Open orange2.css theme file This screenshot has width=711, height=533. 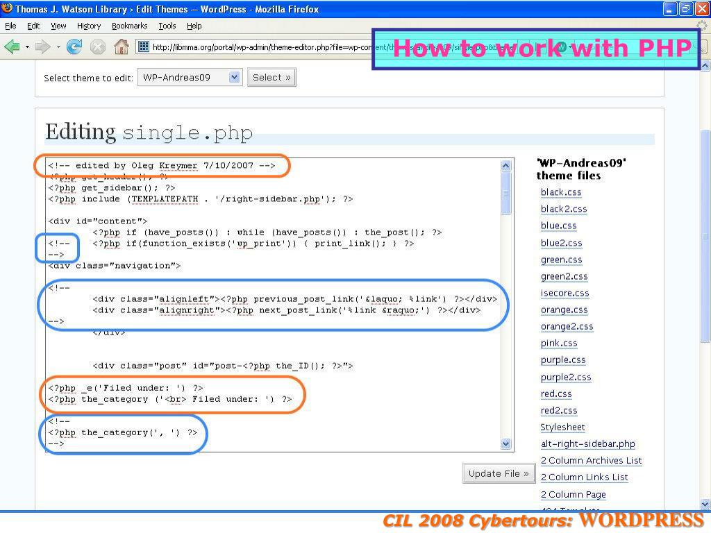click(567, 327)
